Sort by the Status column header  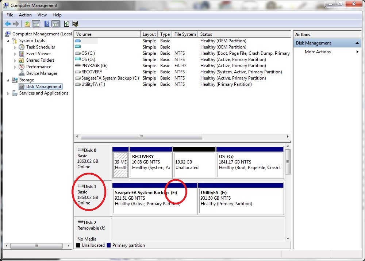(x=245, y=34)
